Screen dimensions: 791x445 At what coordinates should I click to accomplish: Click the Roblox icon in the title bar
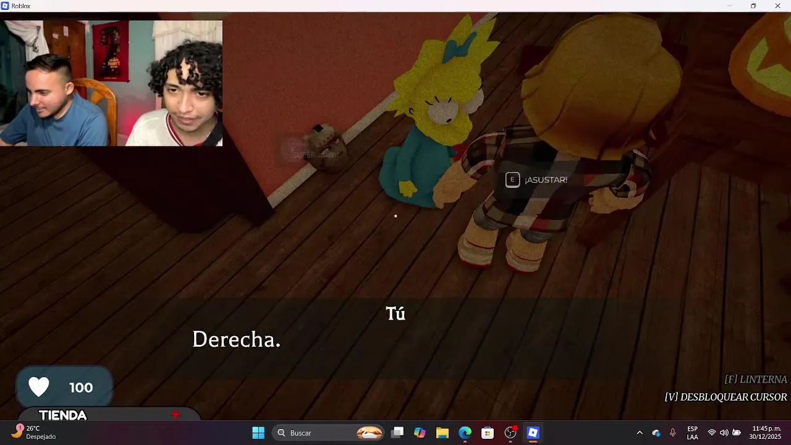5,6
